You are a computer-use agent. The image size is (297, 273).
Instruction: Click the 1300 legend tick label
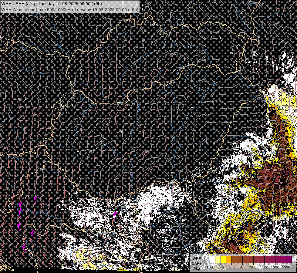click(x=275, y=267)
